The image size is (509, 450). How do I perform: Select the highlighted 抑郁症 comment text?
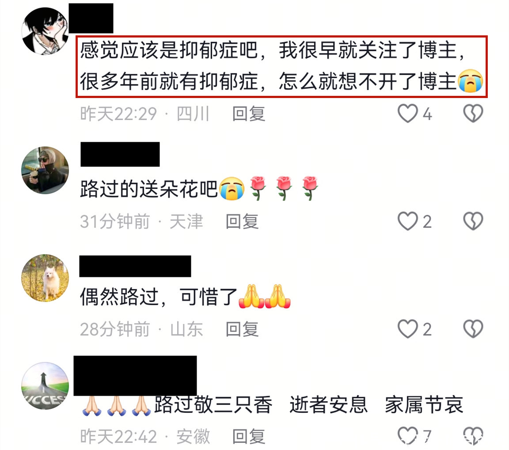(x=281, y=67)
